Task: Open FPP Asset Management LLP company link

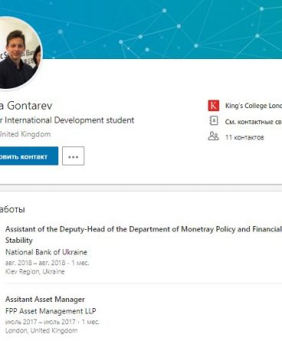Action: pyautogui.click(x=51, y=311)
